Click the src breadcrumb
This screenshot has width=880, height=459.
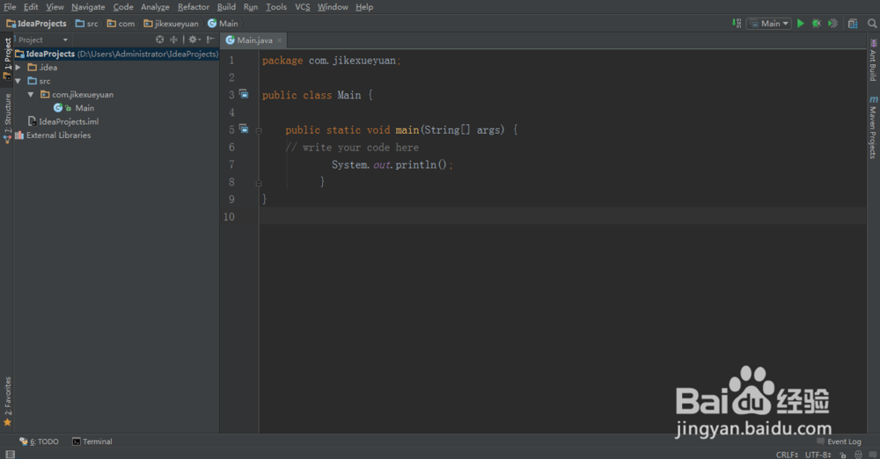pos(87,24)
